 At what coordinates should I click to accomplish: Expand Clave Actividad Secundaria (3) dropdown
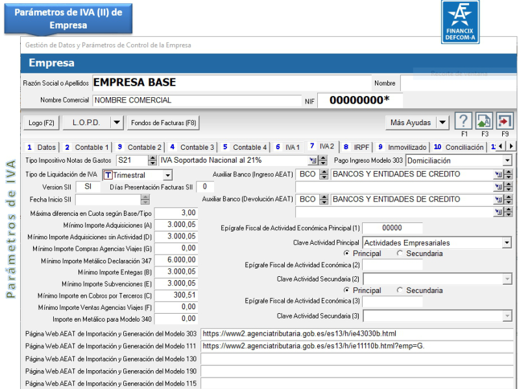[x=507, y=316]
